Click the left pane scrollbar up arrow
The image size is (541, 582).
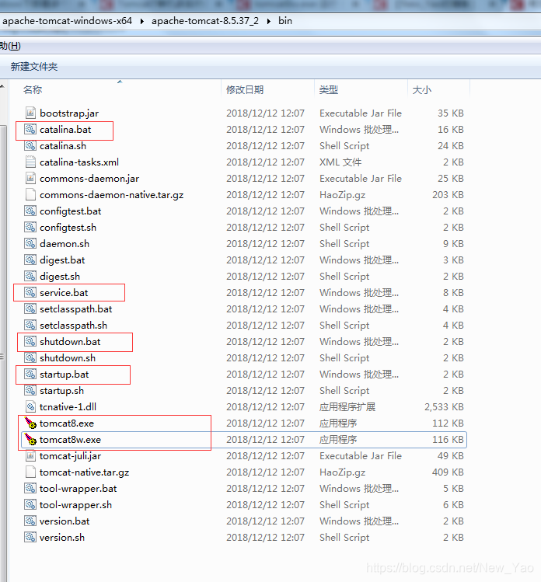click(2, 86)
